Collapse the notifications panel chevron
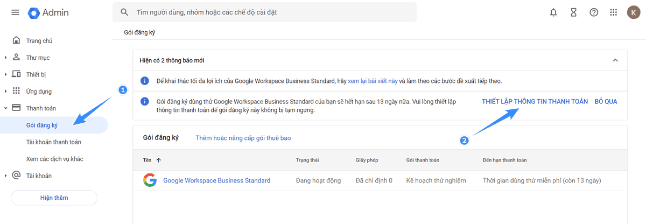Image resolution: width=646 pixels, height=224 pixels. pos(615,60)
